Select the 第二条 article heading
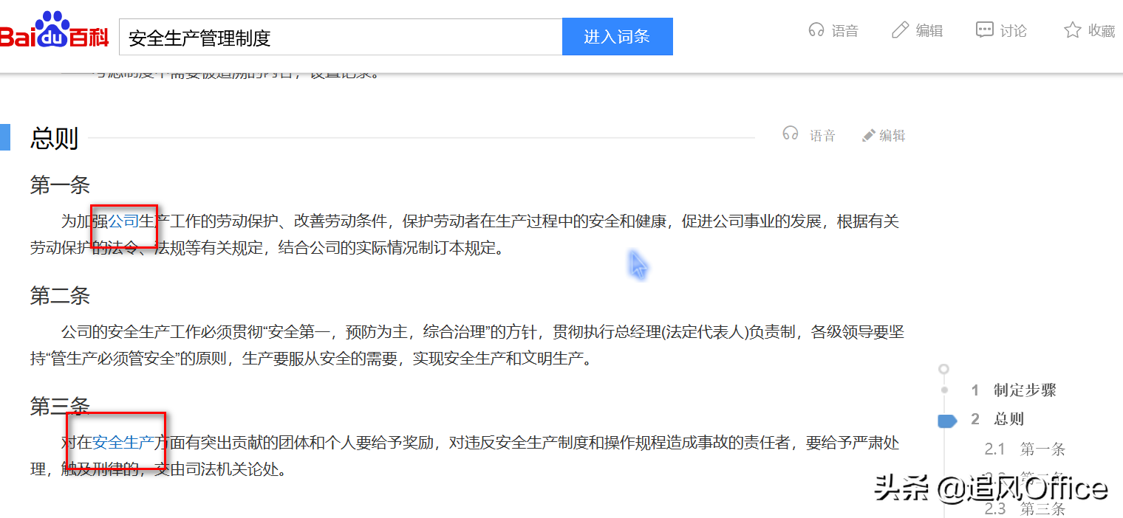Screen dimensions: 1123x518 coord(60,296)
